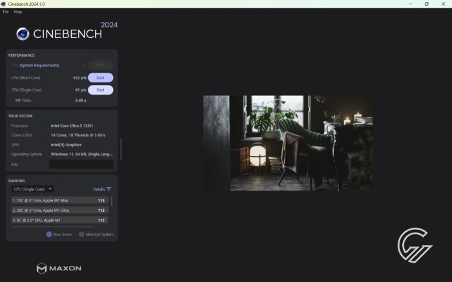The height and width of the screenshot is (282, 452).
Task: Click the ranking list vertical scrollbar
Action: tap(112, 201)
